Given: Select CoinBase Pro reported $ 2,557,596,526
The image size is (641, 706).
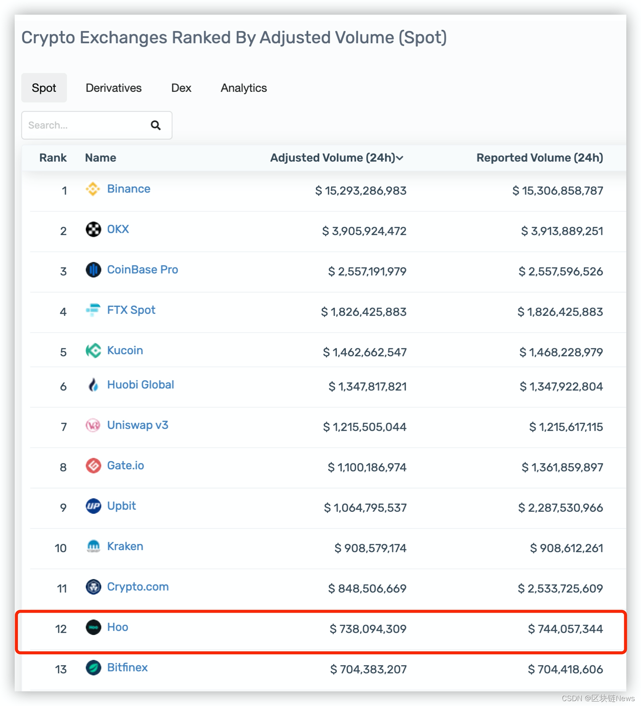Looking at the screenshot, I should 561,271.
